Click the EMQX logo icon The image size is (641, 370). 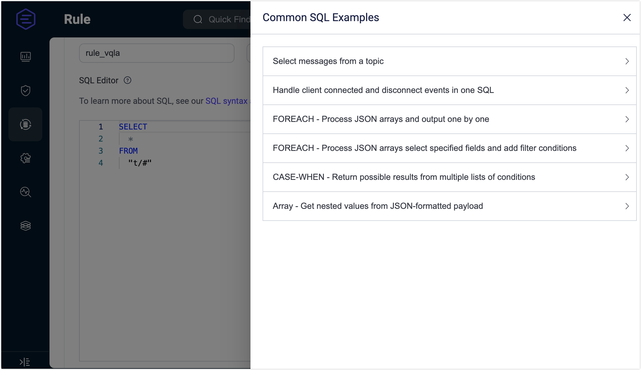26,19
